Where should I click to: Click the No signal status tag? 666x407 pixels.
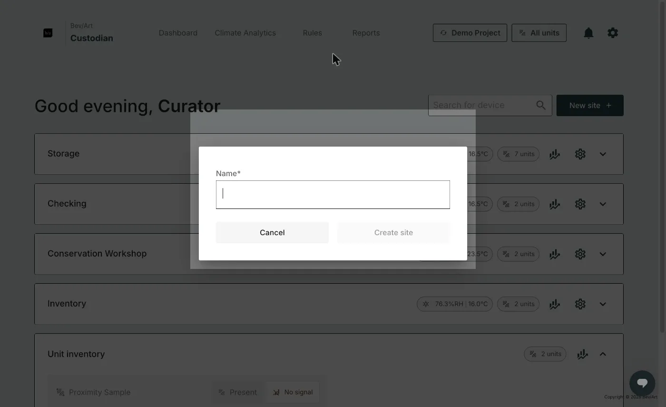293,392
